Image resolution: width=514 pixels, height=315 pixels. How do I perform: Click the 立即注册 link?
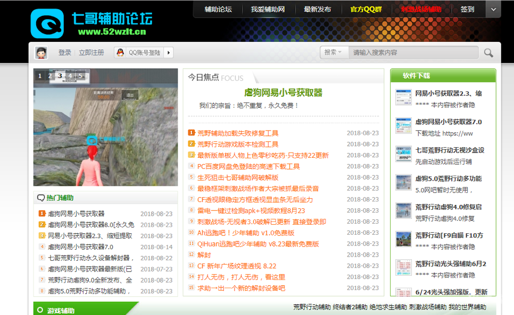point(91,53)
